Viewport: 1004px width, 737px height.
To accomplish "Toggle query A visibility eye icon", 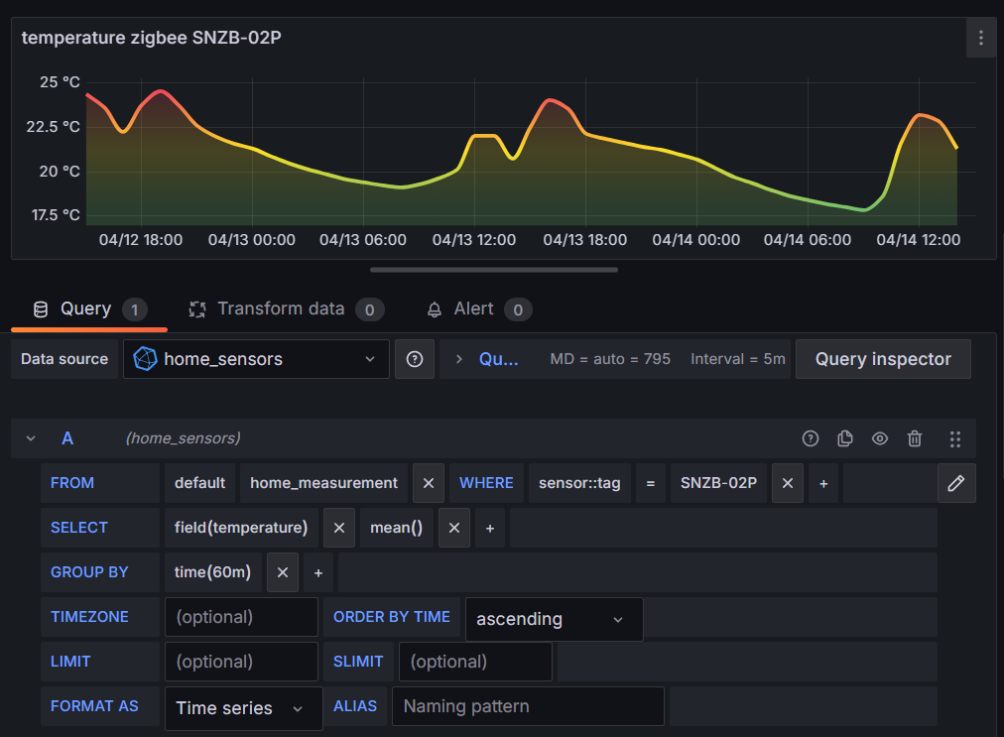I will coord(880,438).
